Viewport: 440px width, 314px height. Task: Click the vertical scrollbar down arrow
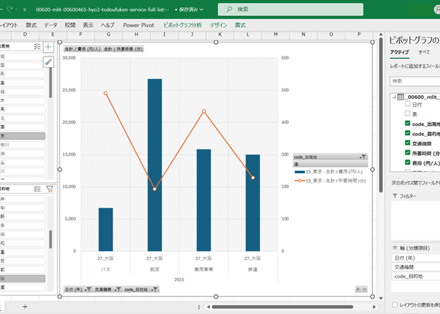(x=381, y=298)
